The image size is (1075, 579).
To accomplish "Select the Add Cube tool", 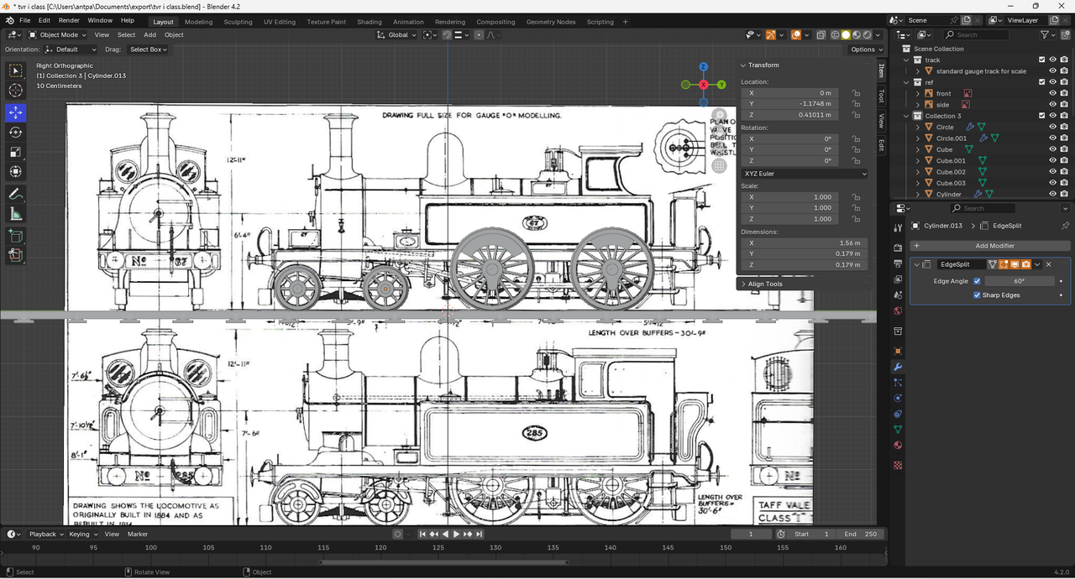I will (16, 236).
